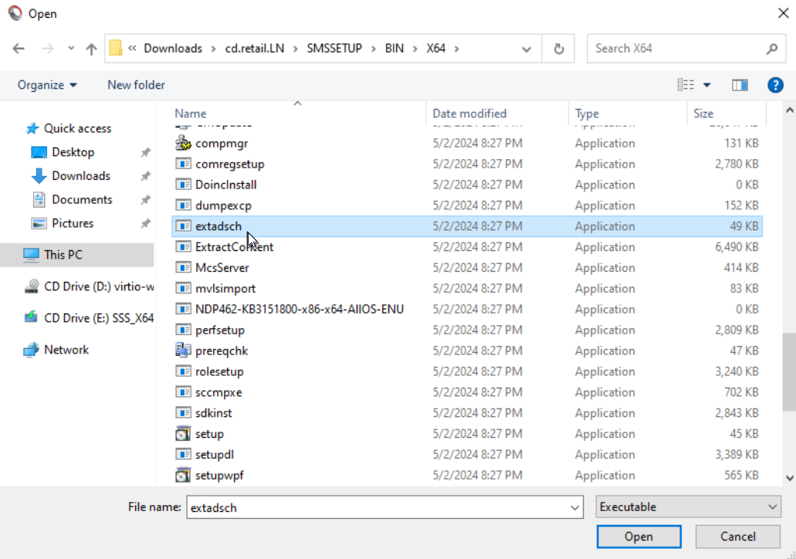Expand the view options dropdown arrow
The height and width of the screenshot is (559, 796).
(706, 85)
